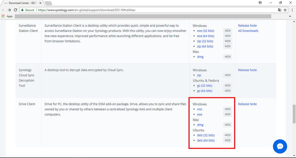Click the green Secure padlock icon
The width and height of the screenshot is (296, 158).
[23, 10]
